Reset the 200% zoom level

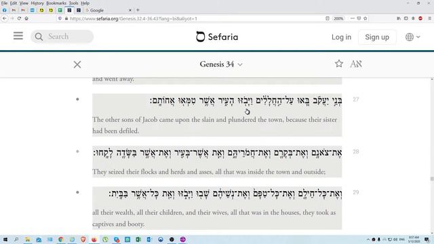338,18
